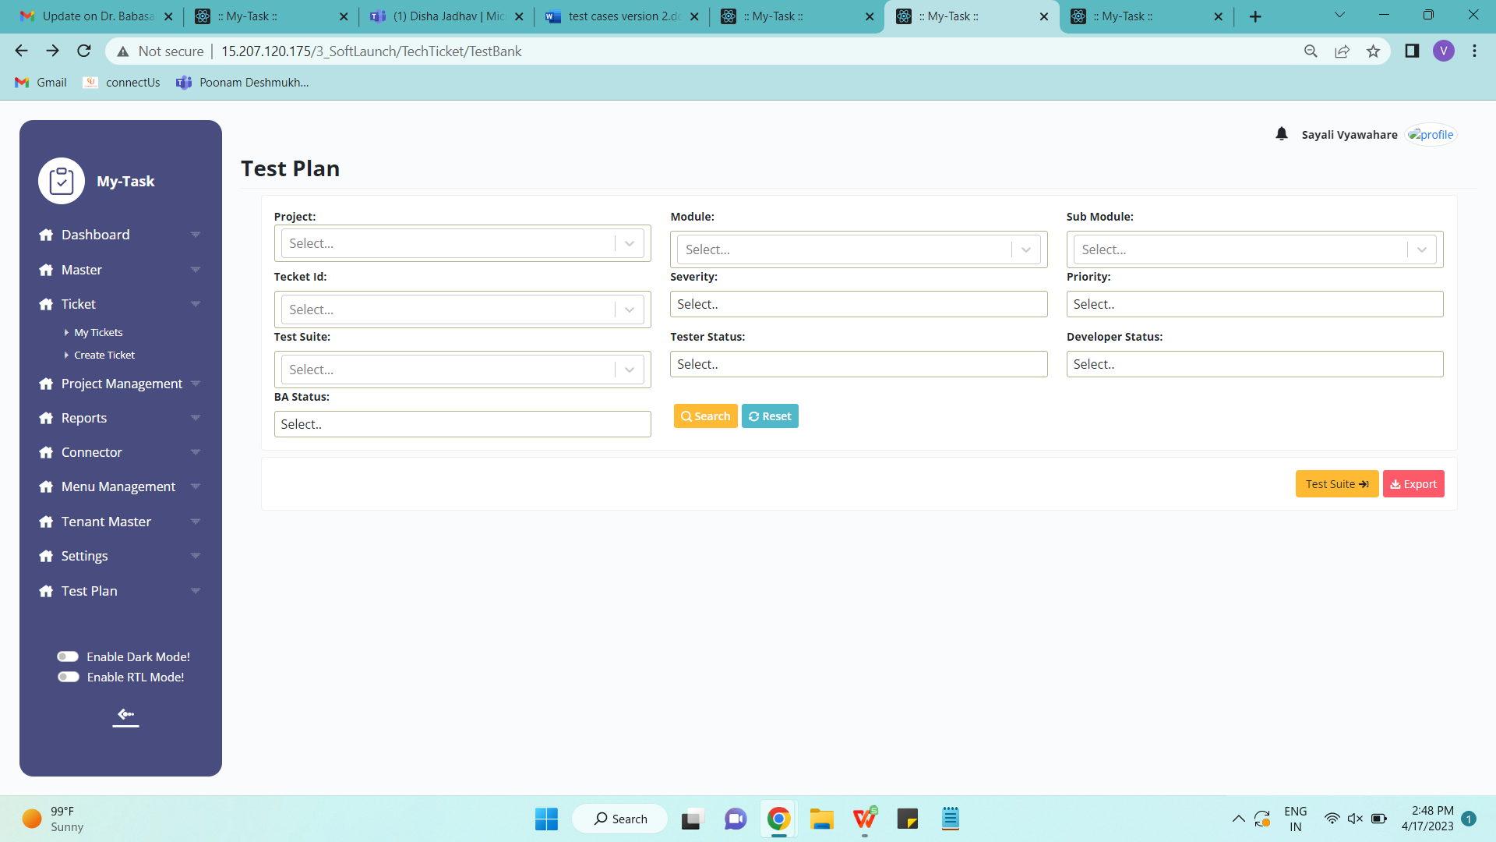
Task: Click the zoom magnifier icon in the address bar
Action: (1311, 51)
